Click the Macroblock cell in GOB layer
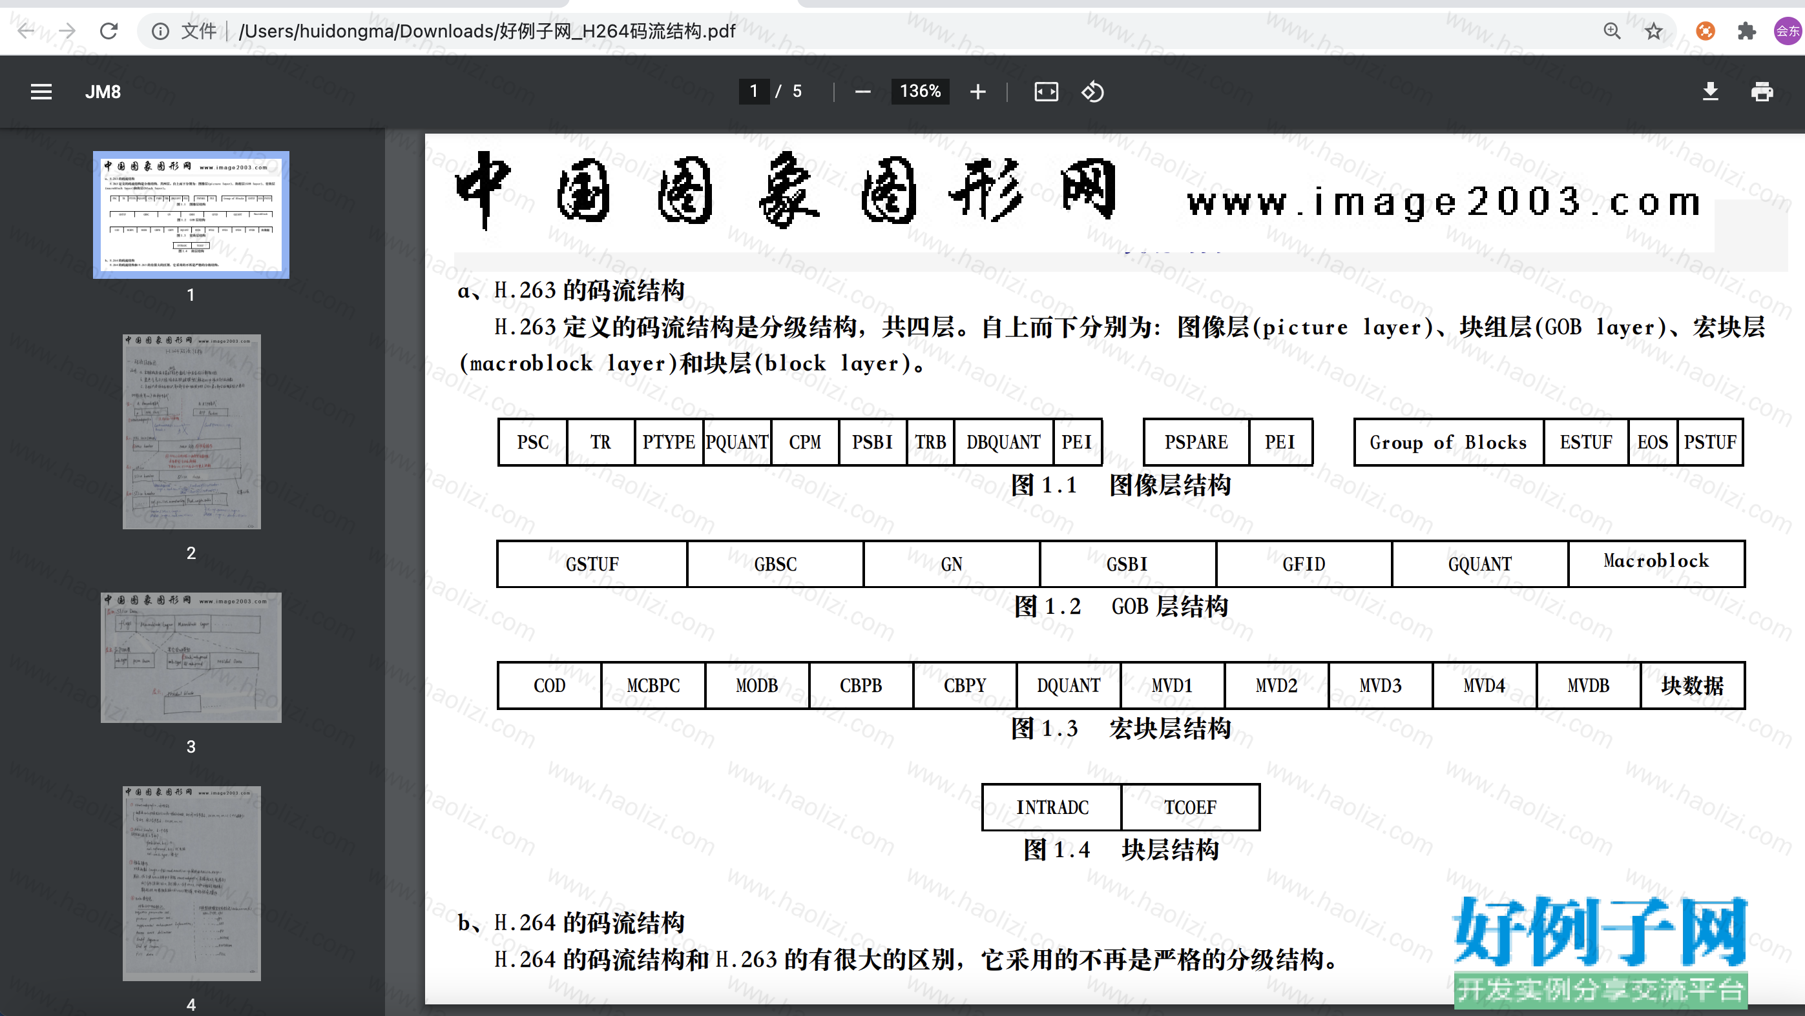The width and height of the screenshot is (1805, 1016). point(1656,564)
